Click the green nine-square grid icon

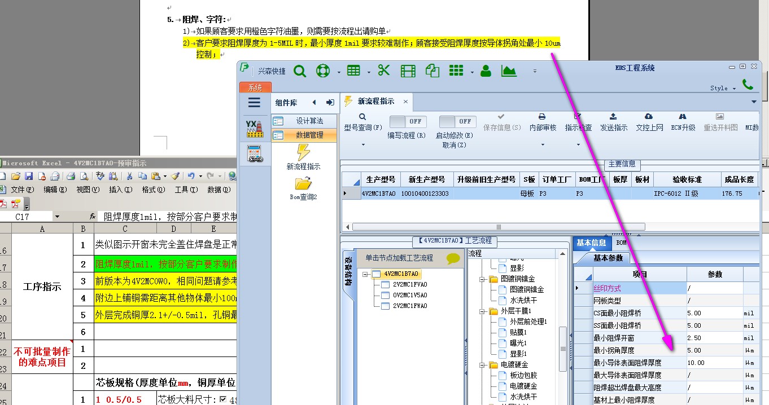click(456, 71)
